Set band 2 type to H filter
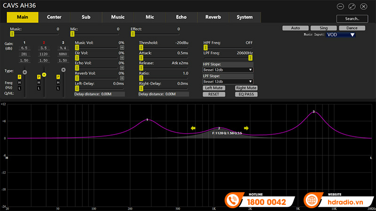Screen dimensions: 376x211 pos(39,83)
